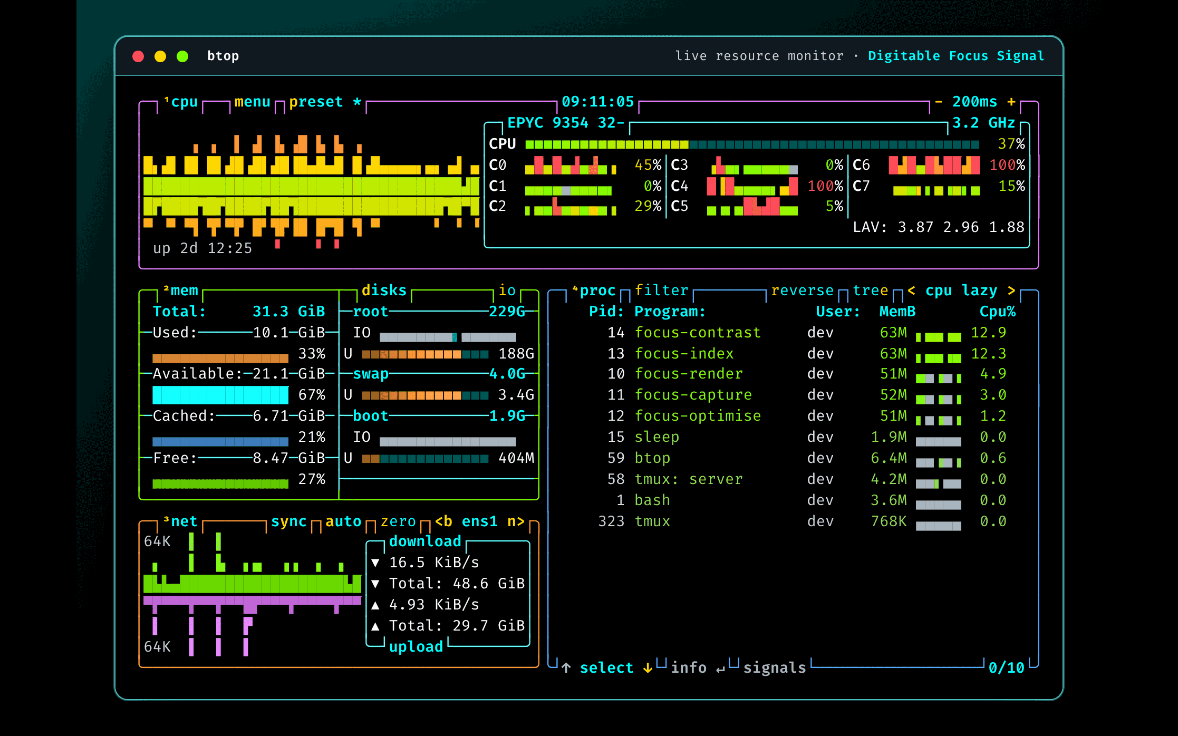Viewport: 1178px width, 736px height.
Task: Click the blue Cached memory bar
Action: 220,442
